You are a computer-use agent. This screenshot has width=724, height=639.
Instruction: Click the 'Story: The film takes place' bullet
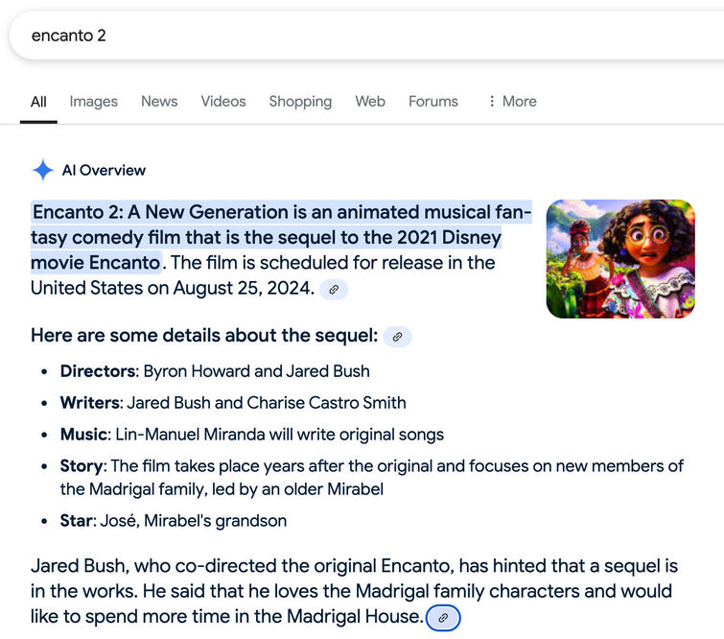(x=372, y=477)
